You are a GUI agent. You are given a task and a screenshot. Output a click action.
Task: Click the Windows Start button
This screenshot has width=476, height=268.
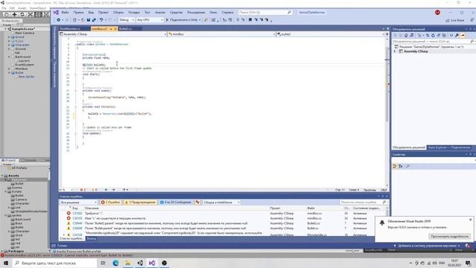6,263
